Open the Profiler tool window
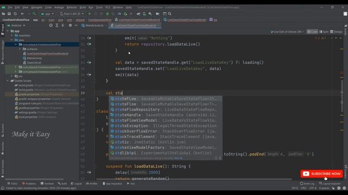This screenshot has width=348, height=195. [92, 184]
